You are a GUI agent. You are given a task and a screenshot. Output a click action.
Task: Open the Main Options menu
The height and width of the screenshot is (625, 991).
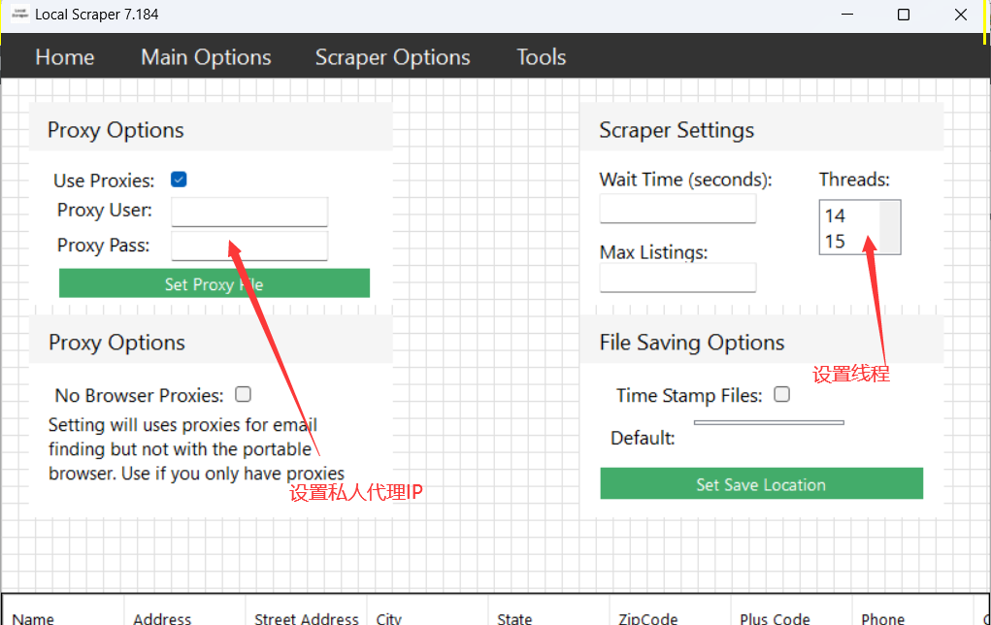coord(206,57)
